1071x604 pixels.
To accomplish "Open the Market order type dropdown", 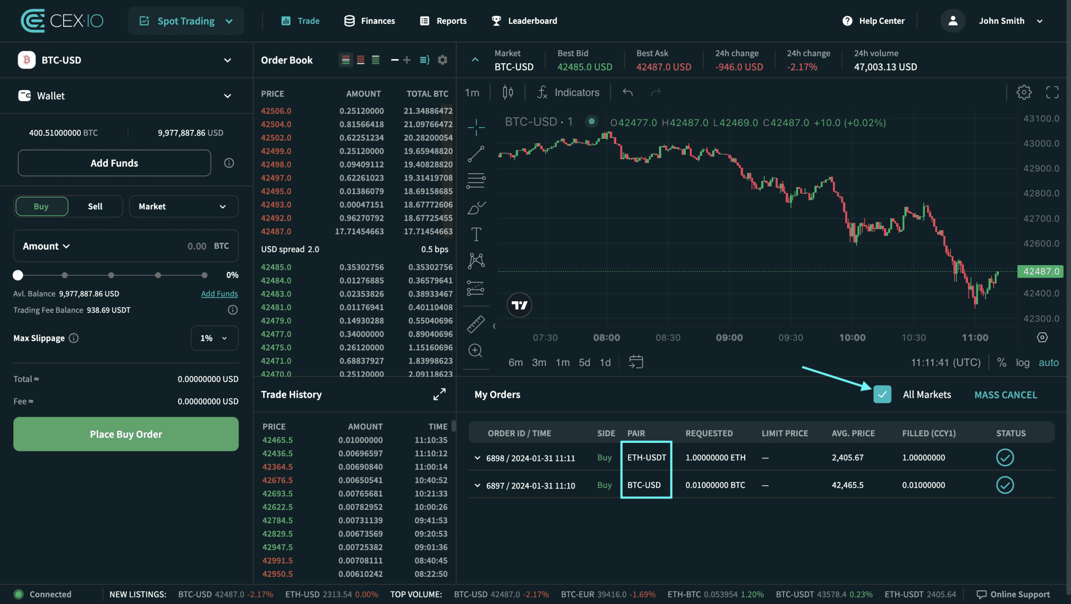I will (x=184, y=206).
